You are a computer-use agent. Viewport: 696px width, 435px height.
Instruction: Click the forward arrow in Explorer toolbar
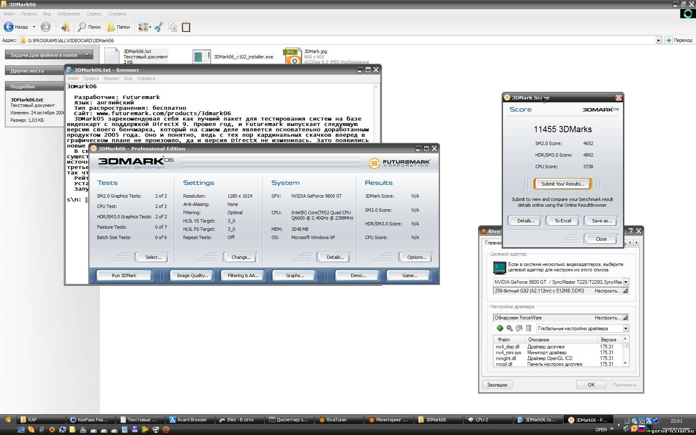click(x=46, y=27)
